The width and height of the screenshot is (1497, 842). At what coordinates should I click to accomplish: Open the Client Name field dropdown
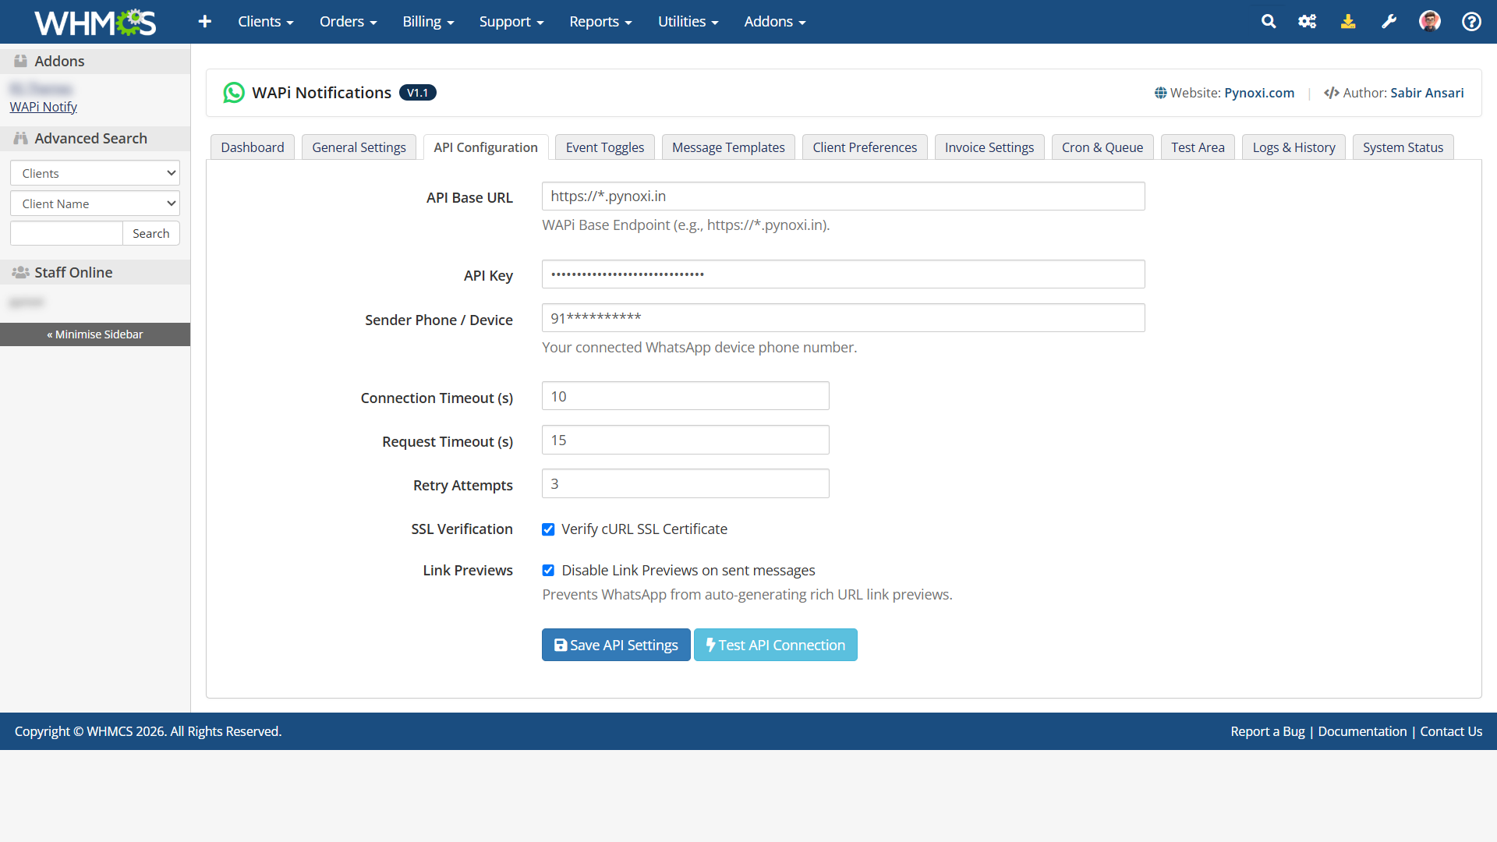tap(95, 203)
